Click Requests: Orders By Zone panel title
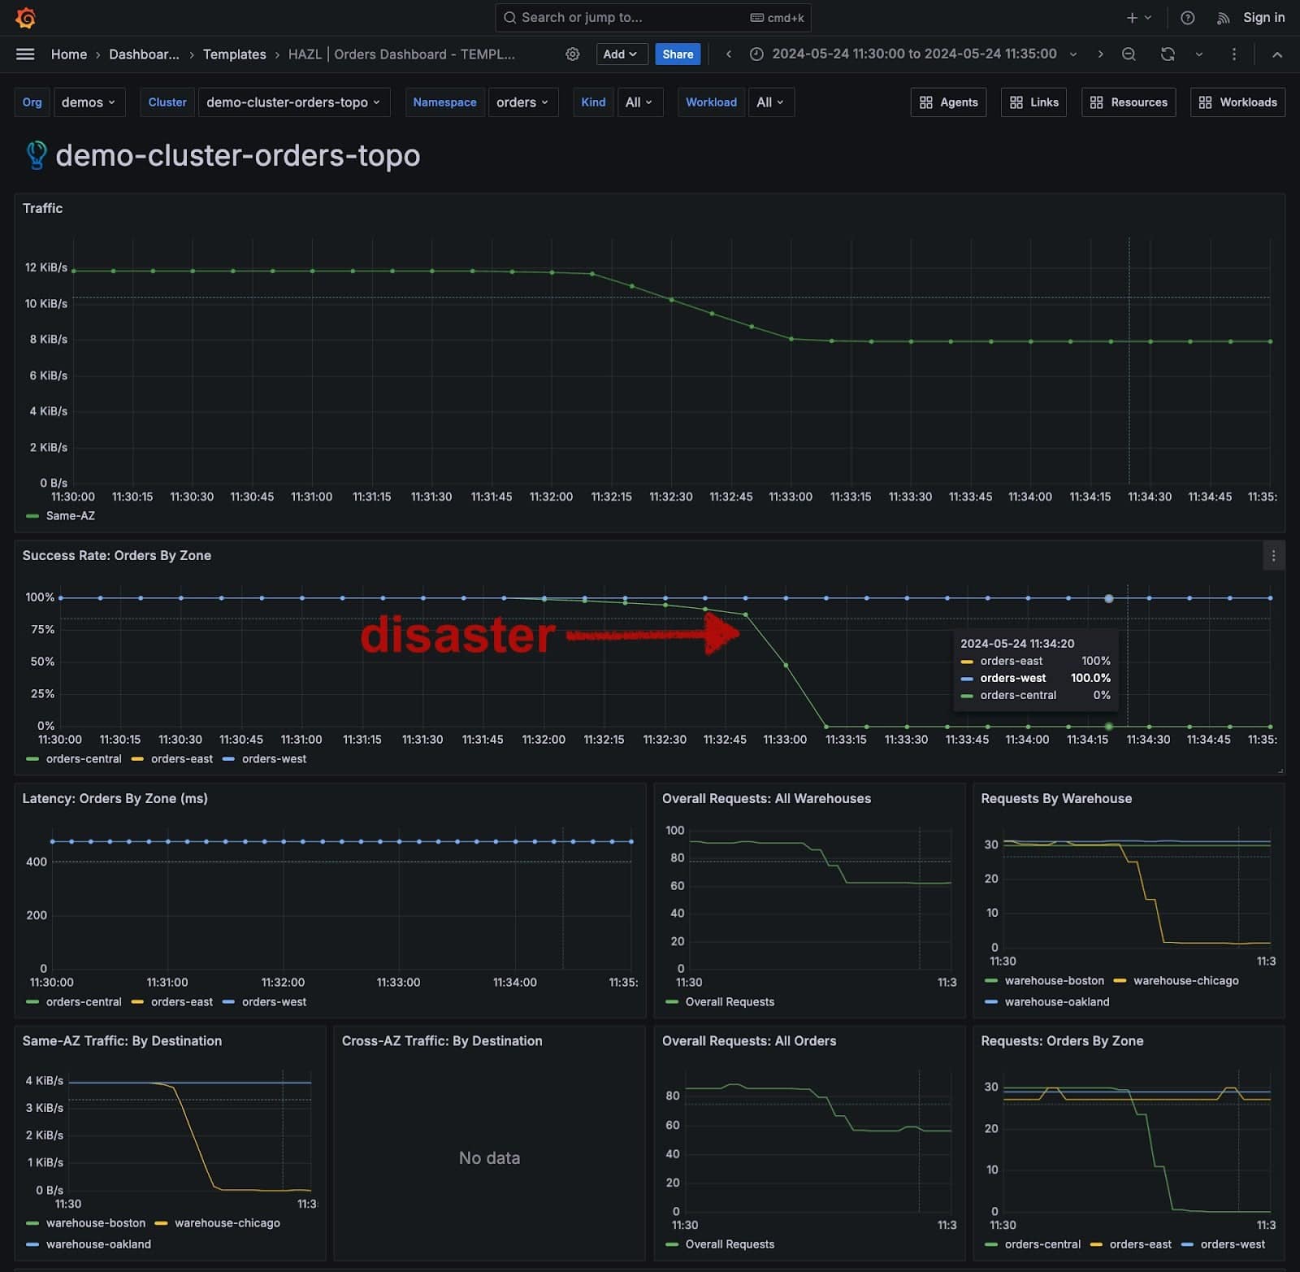The height and width of the screenshot is (1272, 1300). tap(1062, 1040)
